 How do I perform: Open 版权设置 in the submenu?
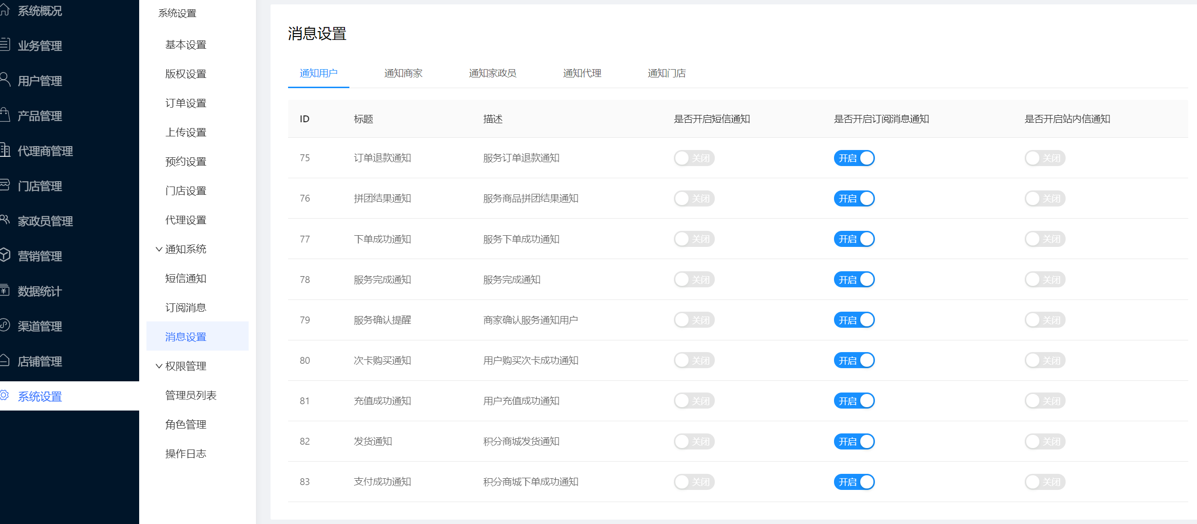tap(185, 74)
